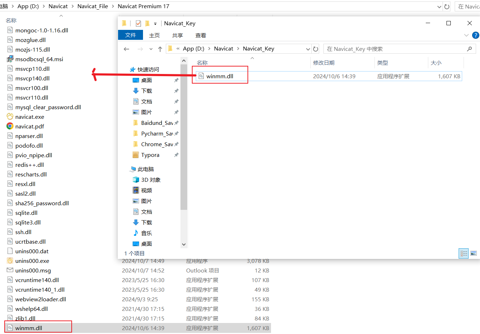Viewport: 480px width, 334px height.
Task: Select unins000.exe in the background window
Action: 32,261
